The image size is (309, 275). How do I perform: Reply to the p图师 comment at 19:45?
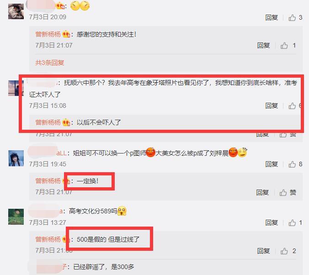pyautogui.click(x=272, y=164)
